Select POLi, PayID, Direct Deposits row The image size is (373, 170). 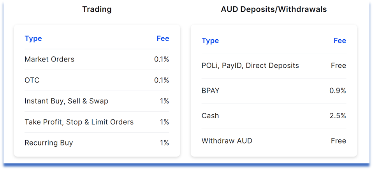pyautogui.click(x=274, y=66)
